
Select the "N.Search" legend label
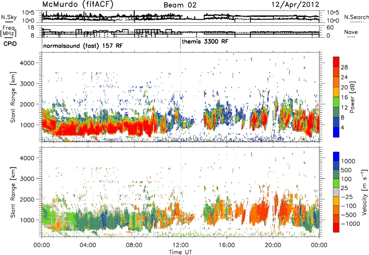pos(357,17)
